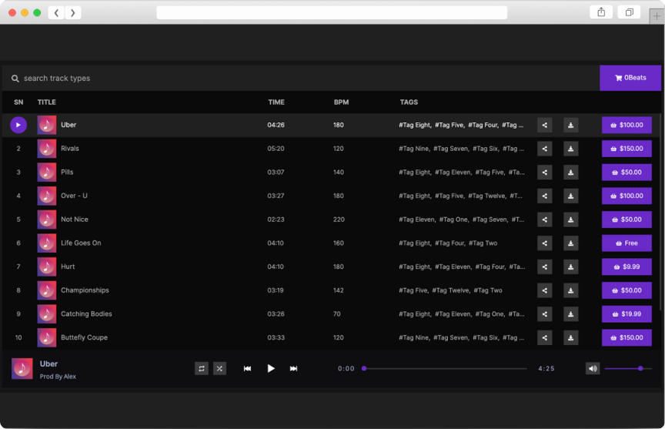Toggle the repeat button in player
The width and height of the screenshot is (665, 429).
[202, 369]
